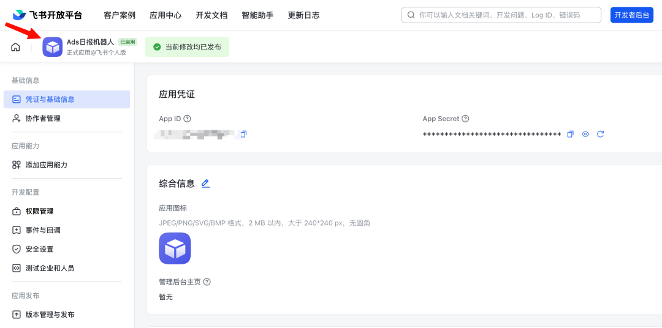
Task: Click the 飞书开放平台 title text
Action: (56, 15)
